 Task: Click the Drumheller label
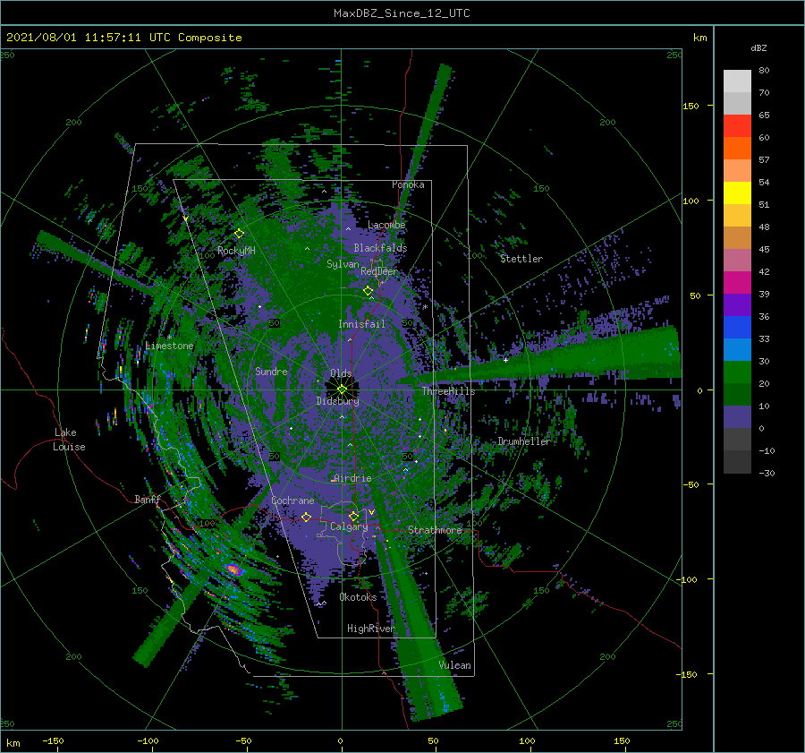tap(523, 441)
